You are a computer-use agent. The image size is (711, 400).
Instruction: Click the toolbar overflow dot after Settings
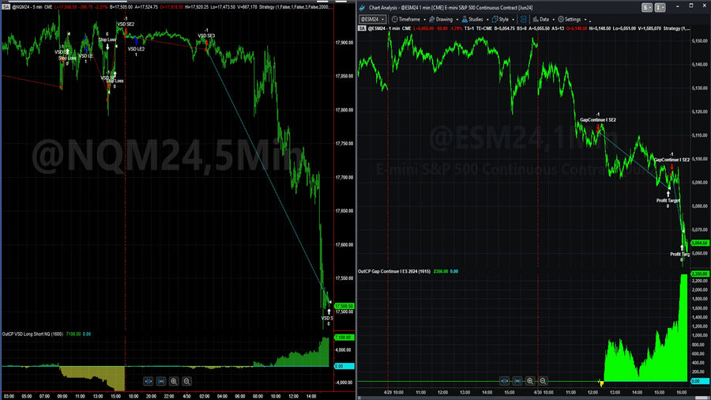[590, 21]
